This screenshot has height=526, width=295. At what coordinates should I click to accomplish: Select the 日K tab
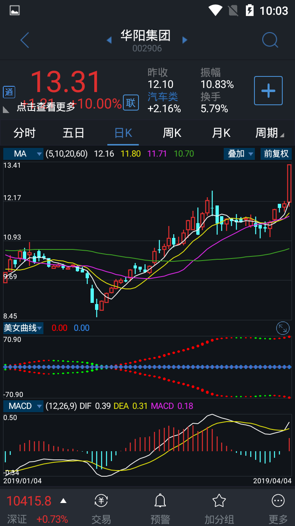[x=123, y=133]
